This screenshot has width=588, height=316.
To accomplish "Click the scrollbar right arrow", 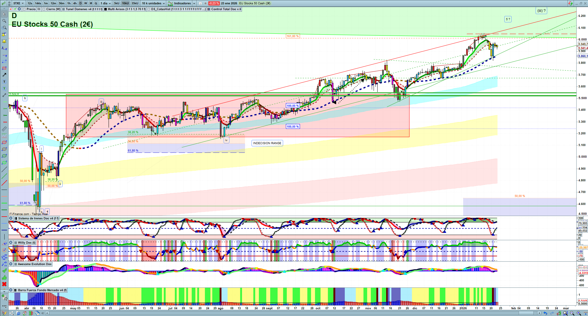I will coord(539,313).
